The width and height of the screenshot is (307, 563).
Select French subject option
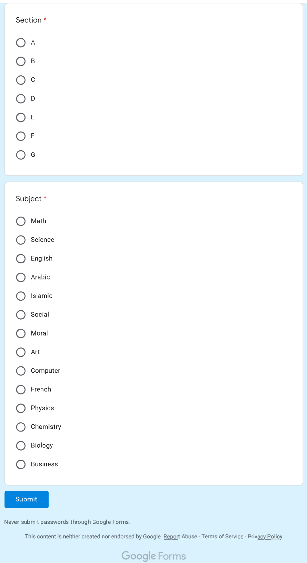21,389
